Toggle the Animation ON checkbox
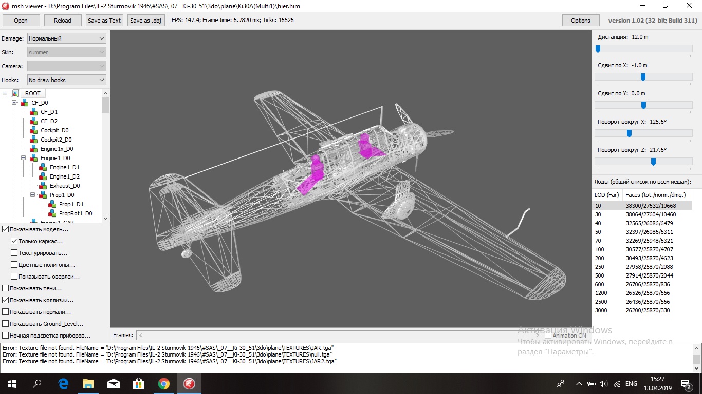This screenshot has width=702, height=394. pos(548,336)
